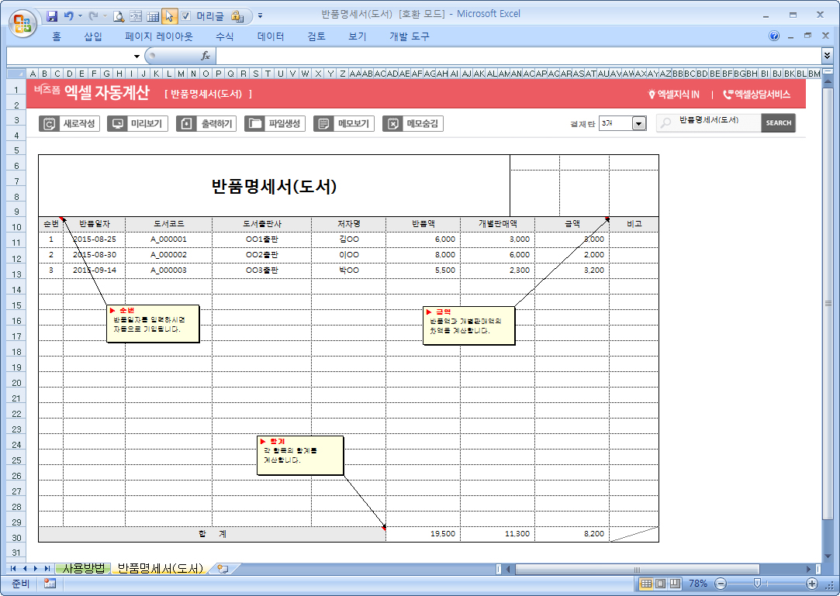Save the workbook with the floppy disk icon
The image size is (840, 596).
[52, 16]
